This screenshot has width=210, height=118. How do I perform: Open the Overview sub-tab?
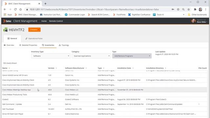[9, 45]
